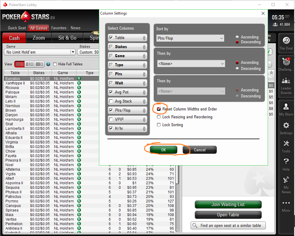Open the Challenges target icon
295x236 pixels.
point(286,61)
